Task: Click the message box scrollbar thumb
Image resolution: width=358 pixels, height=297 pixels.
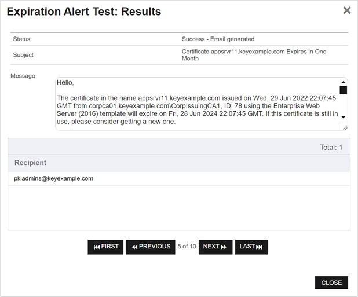Action: pos(344,90)
